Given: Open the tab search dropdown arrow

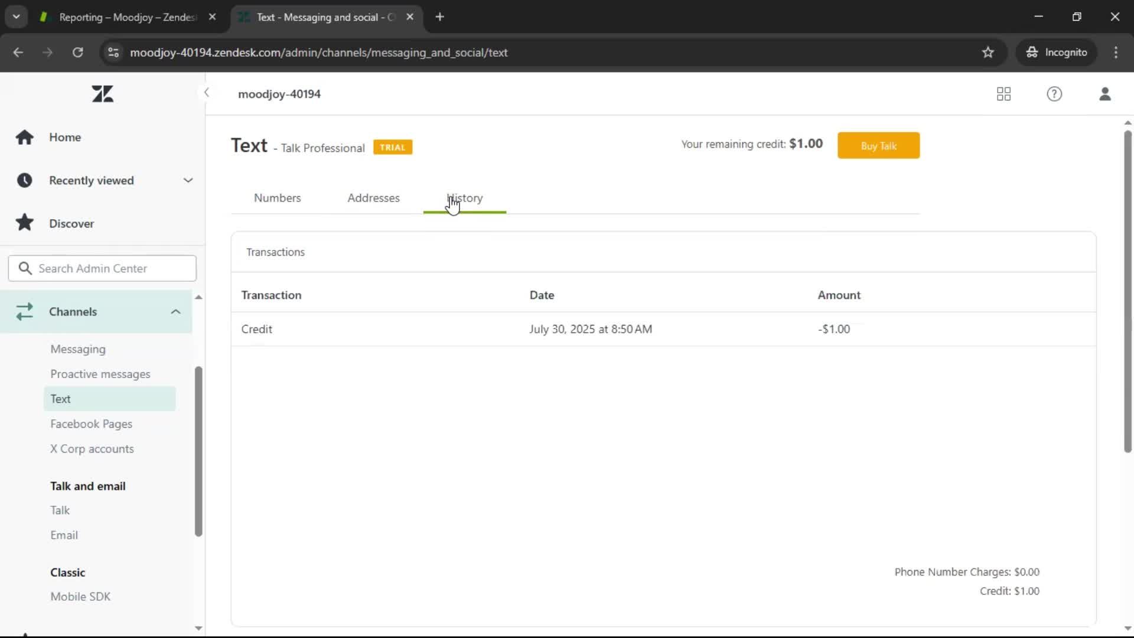Looking at the screenshot, I should (17, 17).
